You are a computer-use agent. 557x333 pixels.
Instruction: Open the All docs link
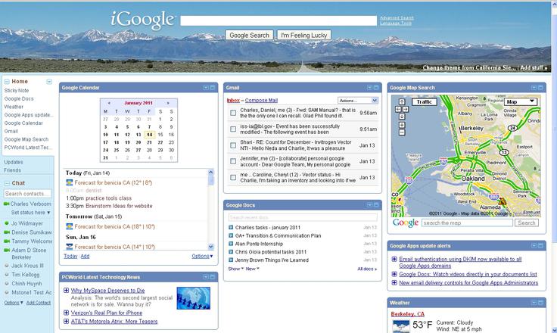pos(367,269)
